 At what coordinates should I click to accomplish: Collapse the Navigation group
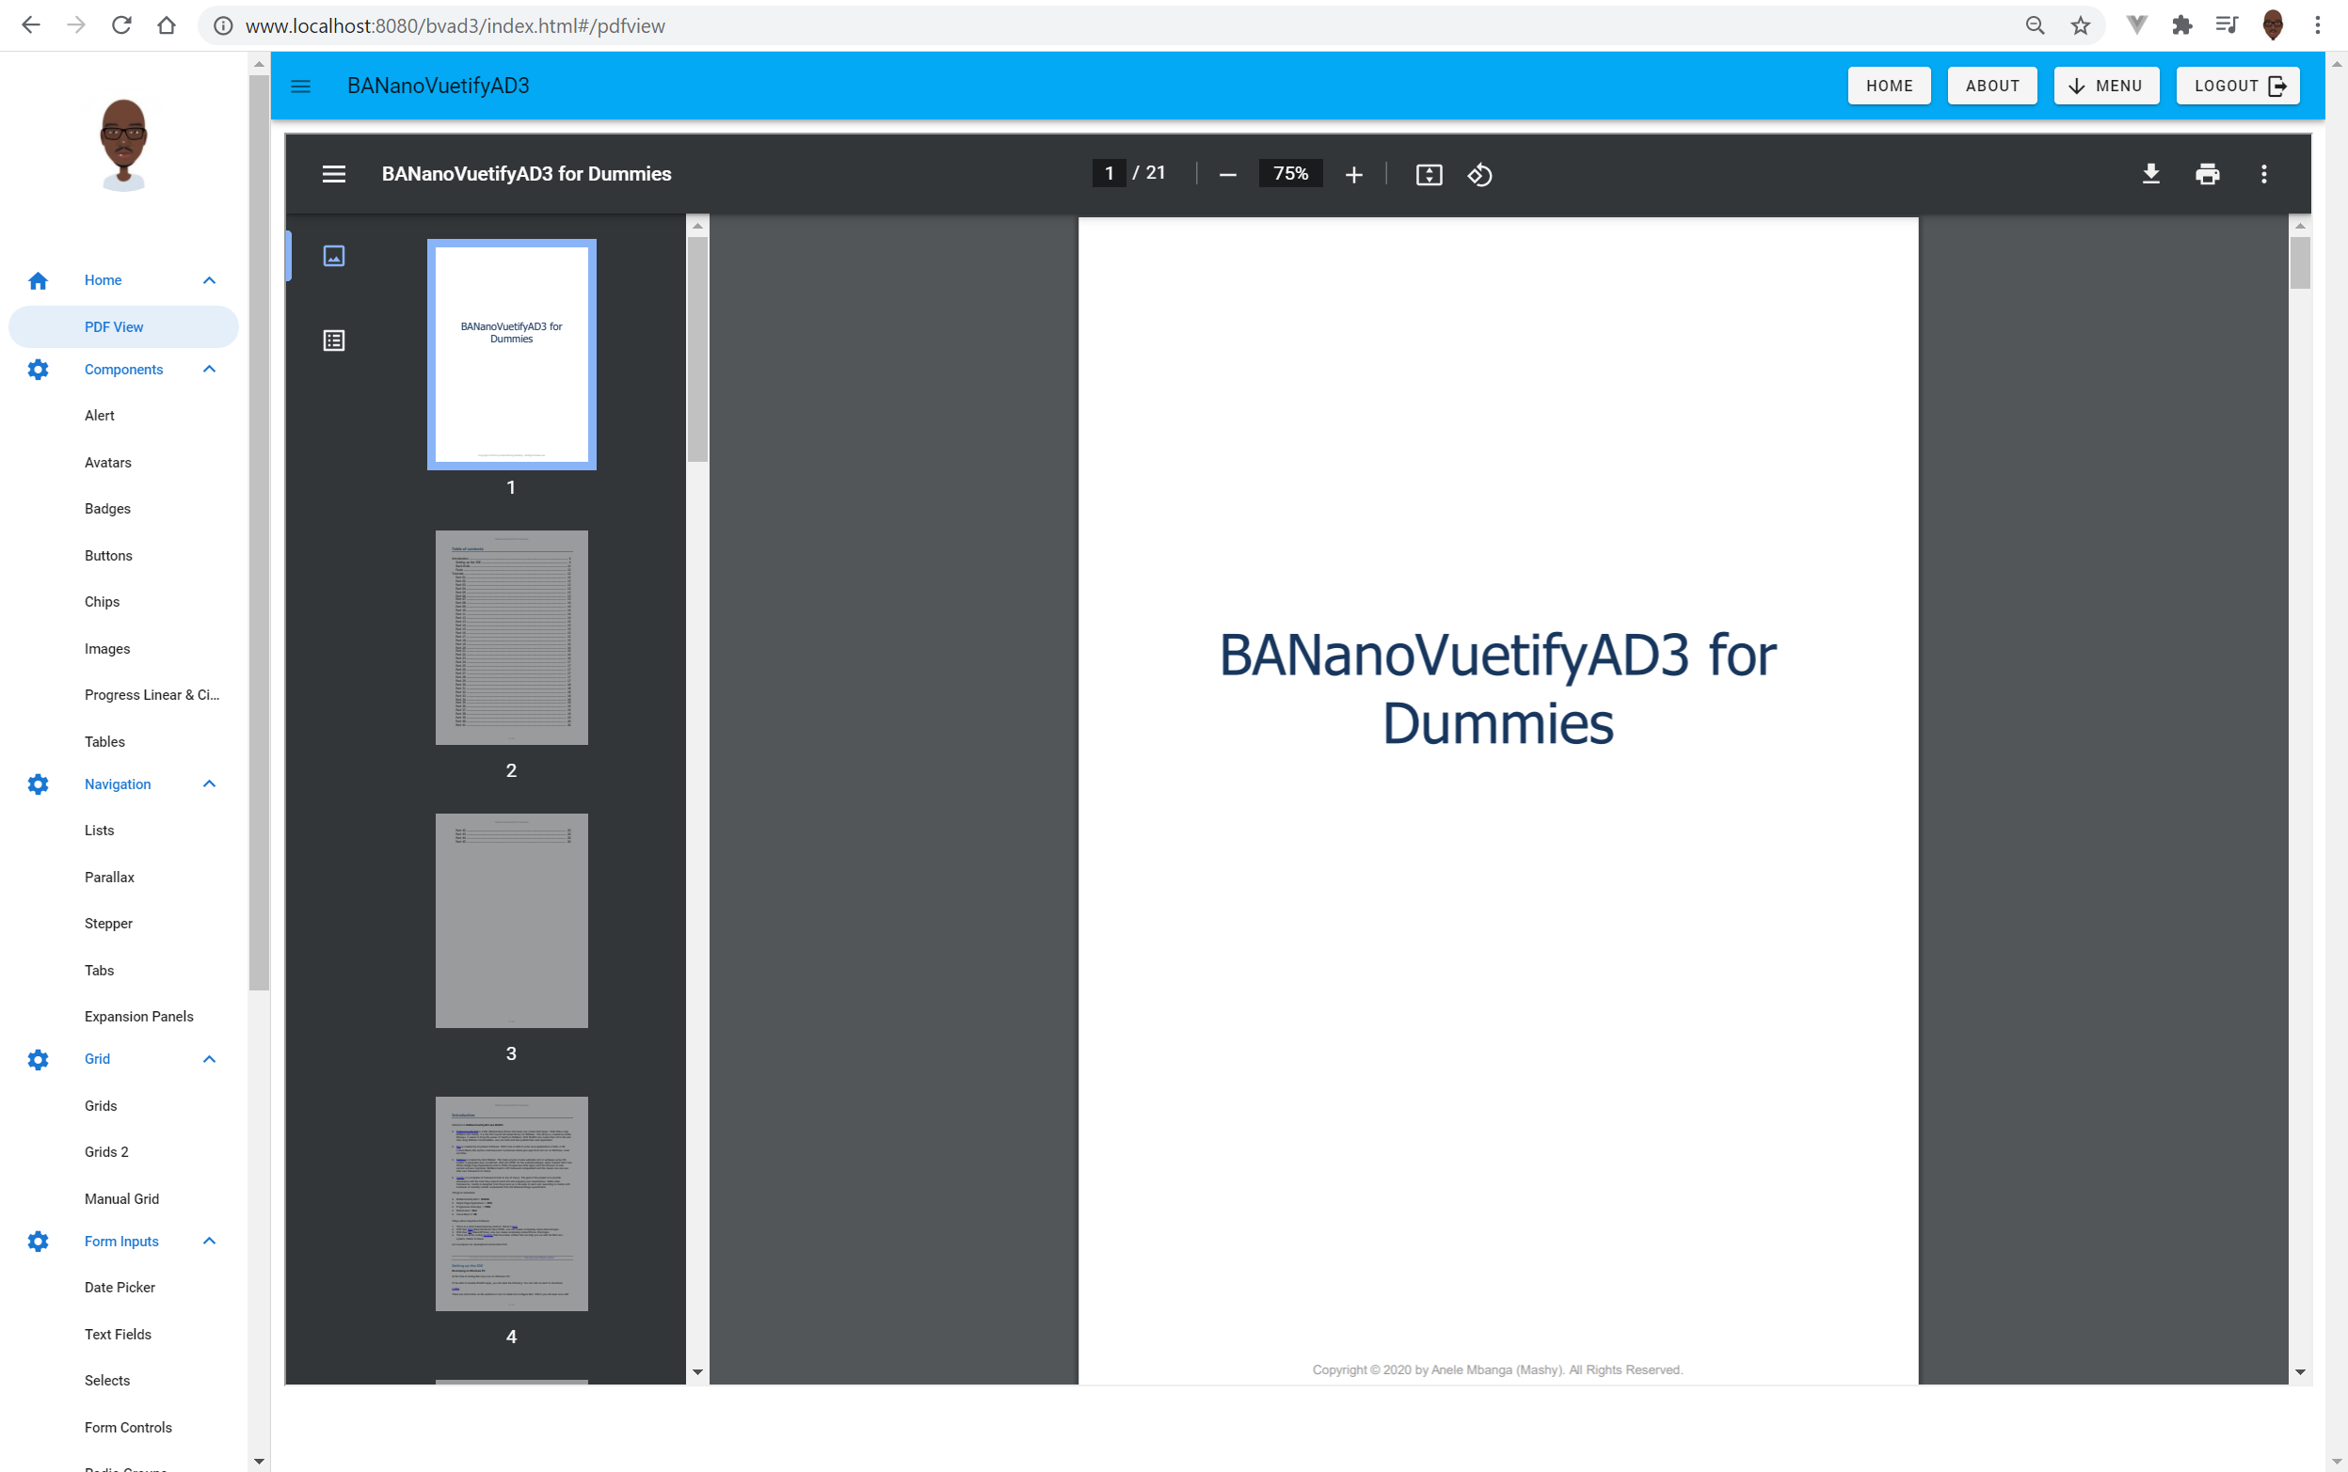click(208, 783)
